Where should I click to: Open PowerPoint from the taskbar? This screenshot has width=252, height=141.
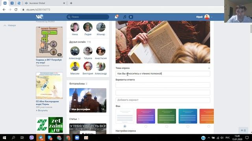pyautogui.click(x=86, y=137)
